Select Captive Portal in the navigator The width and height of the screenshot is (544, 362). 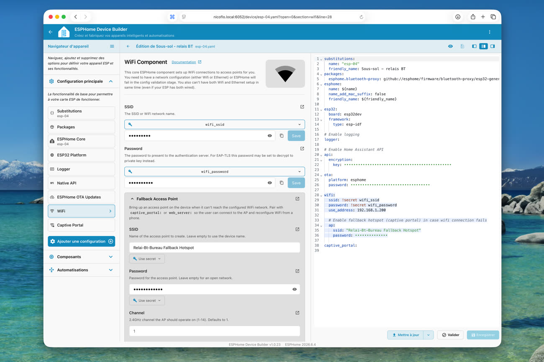(81, 225)
